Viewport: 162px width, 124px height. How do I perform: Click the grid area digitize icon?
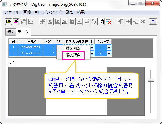coord(57,22)
